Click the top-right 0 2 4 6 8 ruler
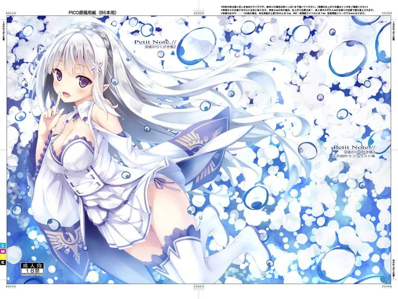The height and width of the screenshot is (299, 398). (x=386, y=13)
